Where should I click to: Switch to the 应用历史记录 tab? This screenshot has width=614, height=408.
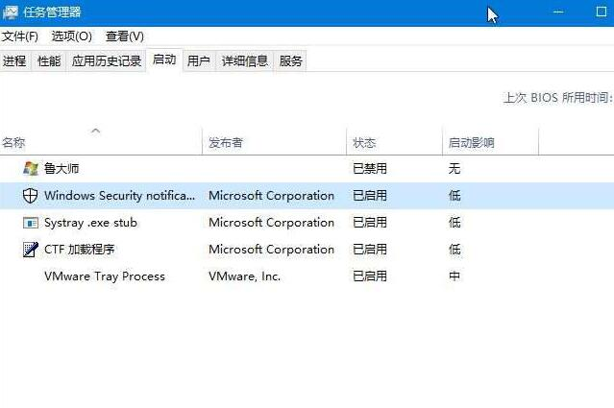pos(107,61)
